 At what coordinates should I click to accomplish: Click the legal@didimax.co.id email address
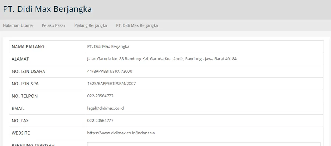click(x=106, y=108)
